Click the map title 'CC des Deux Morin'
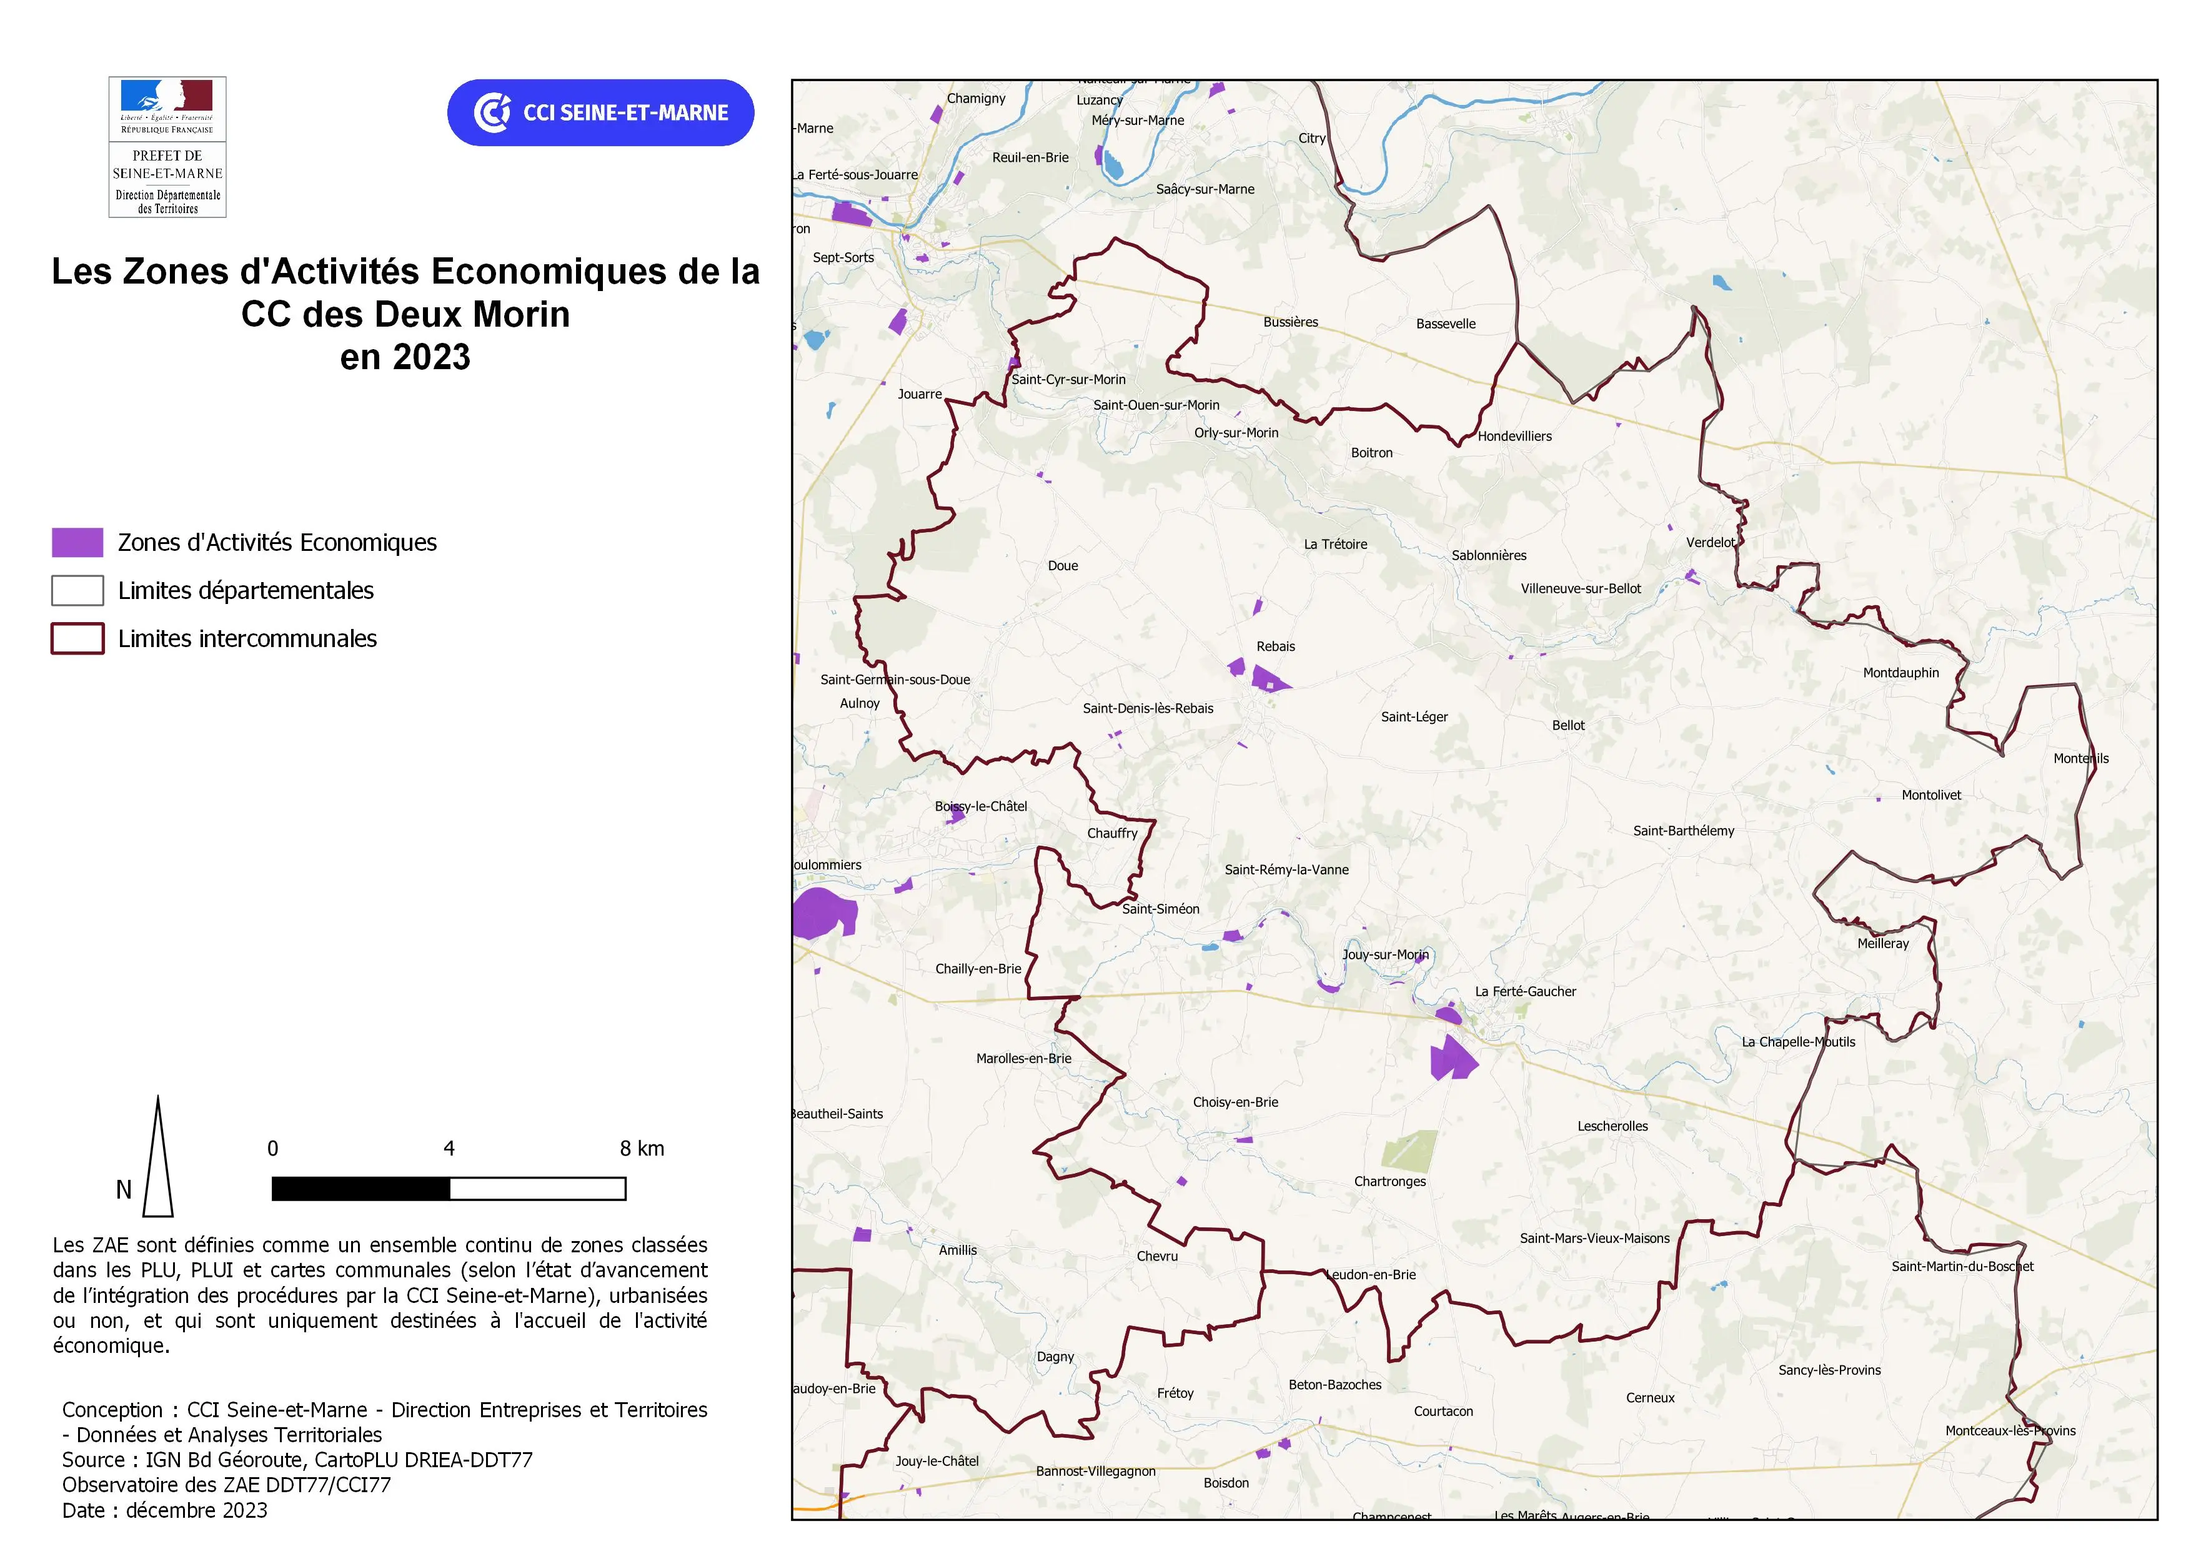The image size is (2191, 1549). tap(405, 314)
